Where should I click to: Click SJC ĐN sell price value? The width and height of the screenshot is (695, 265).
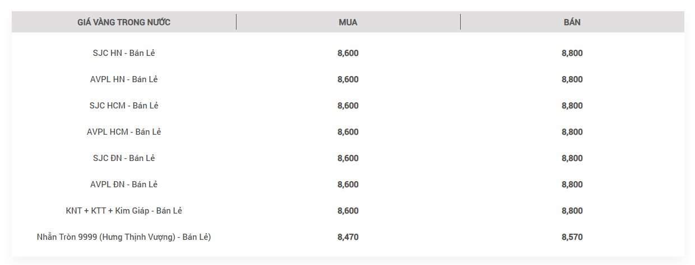click(x=572, y=158)
